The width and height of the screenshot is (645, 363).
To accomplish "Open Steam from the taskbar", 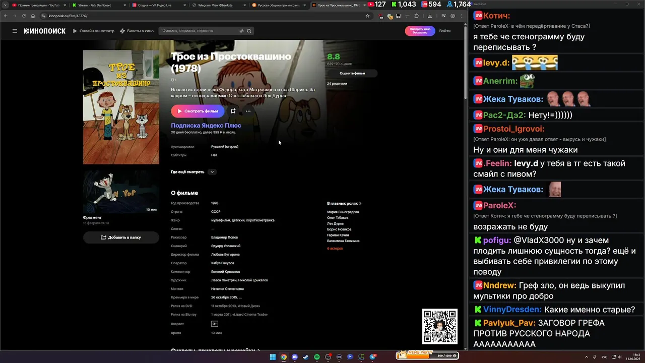I will click(x=306, y=357).
